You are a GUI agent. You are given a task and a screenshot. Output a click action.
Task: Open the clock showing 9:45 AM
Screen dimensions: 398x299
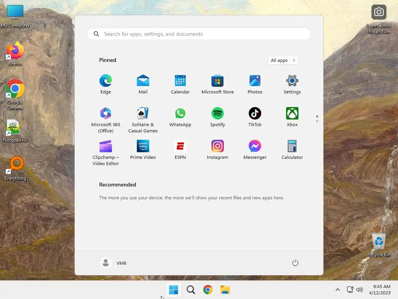[380, 290]
